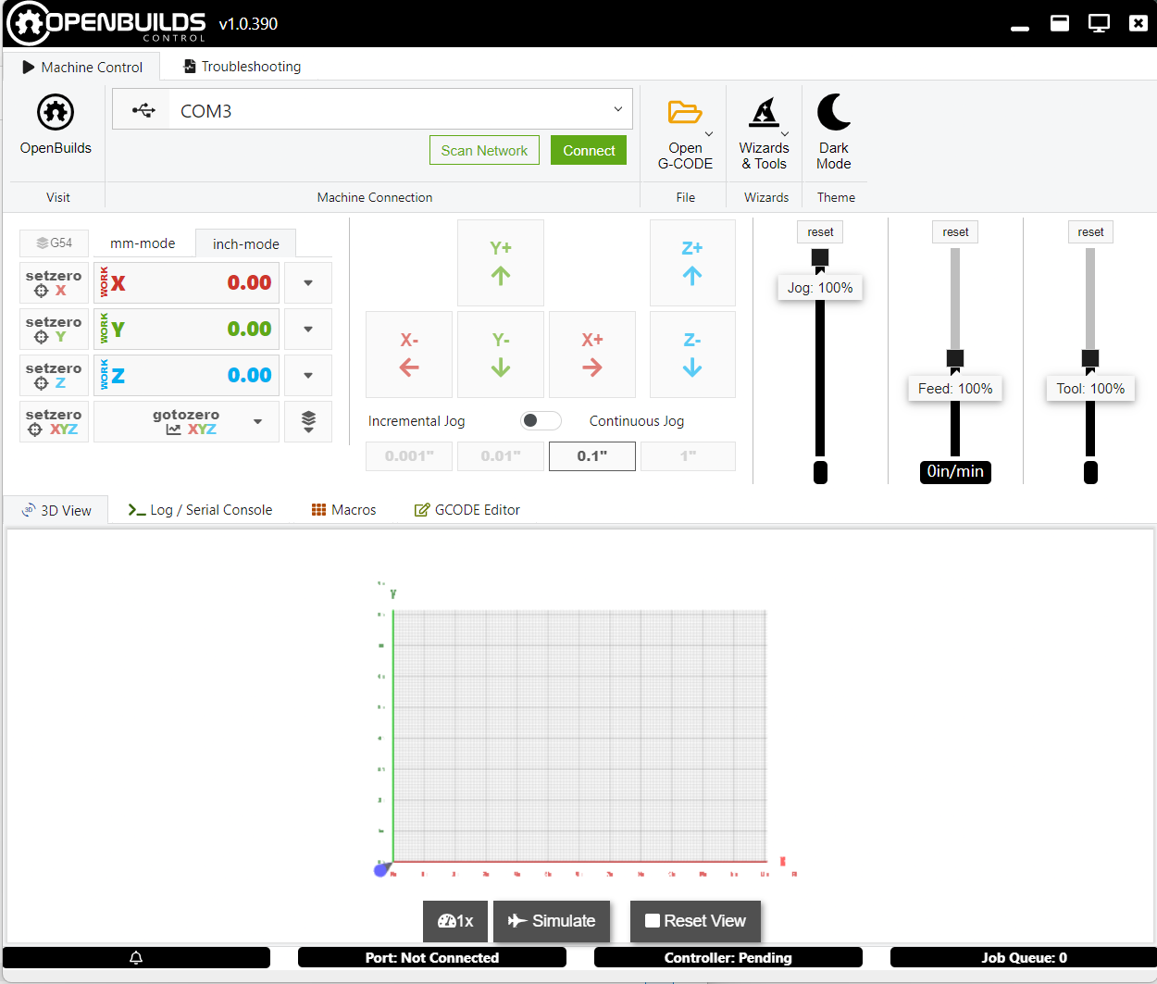Set zero for Y axis
Viewport: 1157px width, 984px height.
(54, 329)
